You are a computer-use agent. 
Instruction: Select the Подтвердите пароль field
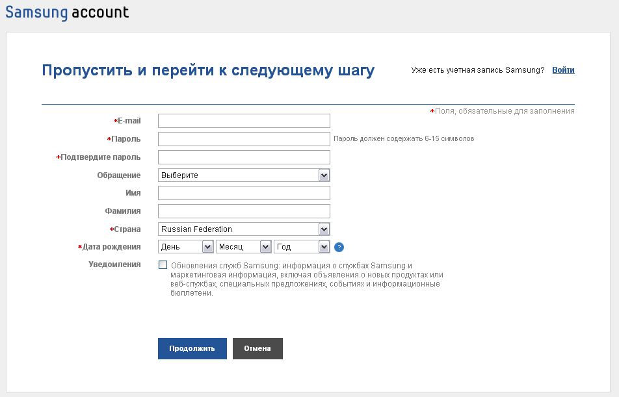click(244, 157)
